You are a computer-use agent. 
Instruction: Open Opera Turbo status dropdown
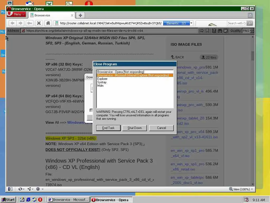pos(40,189)
